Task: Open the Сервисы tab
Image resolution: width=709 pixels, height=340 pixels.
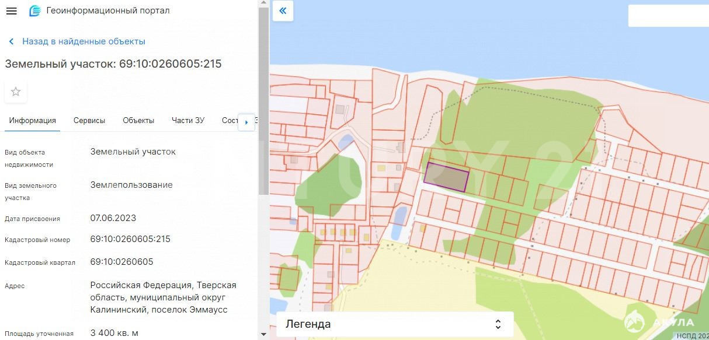Action: pos(89,121)
